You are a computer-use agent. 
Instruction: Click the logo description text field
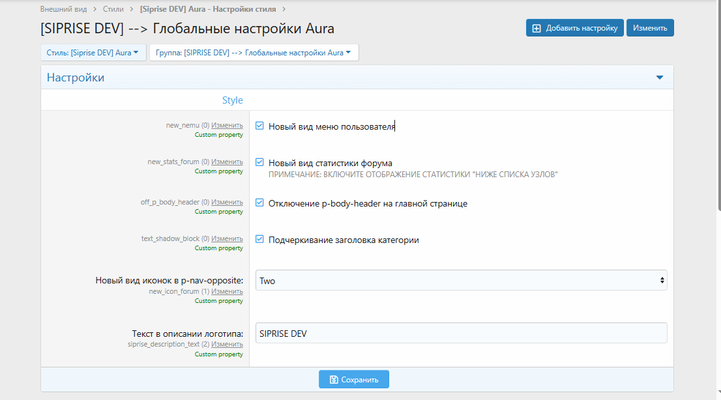click(x=461, y=333)
